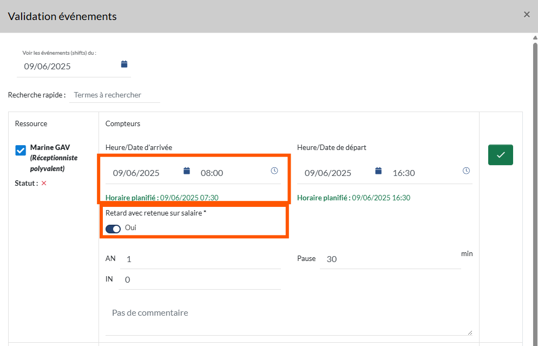Click the AN counter field

200,259
